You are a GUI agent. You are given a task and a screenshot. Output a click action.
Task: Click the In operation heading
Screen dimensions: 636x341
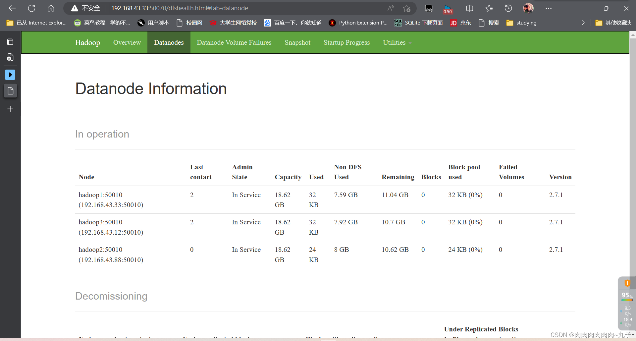click(x=102, y=134)
